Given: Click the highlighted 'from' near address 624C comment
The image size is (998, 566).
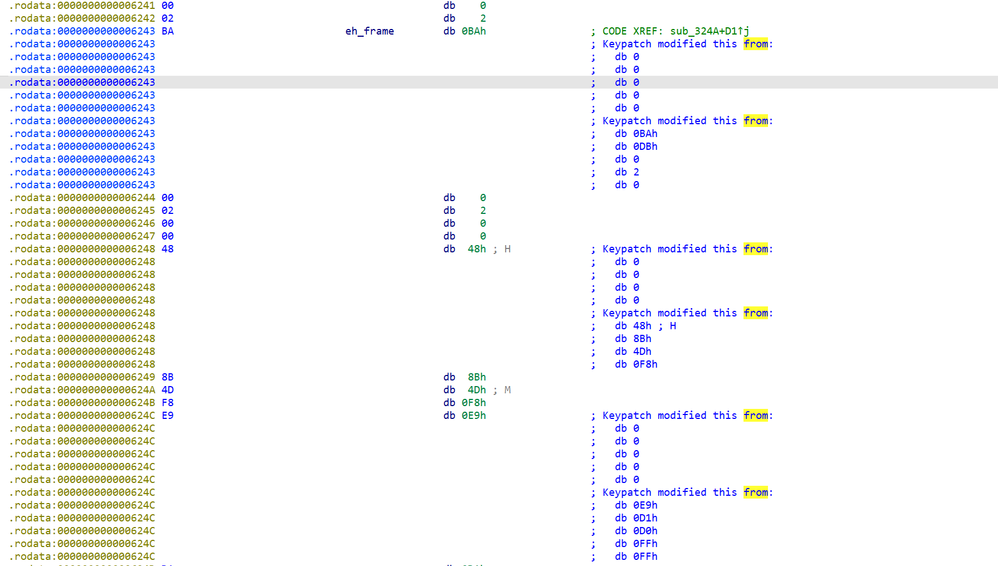Looking at the screenshot, I should [756, 415].
